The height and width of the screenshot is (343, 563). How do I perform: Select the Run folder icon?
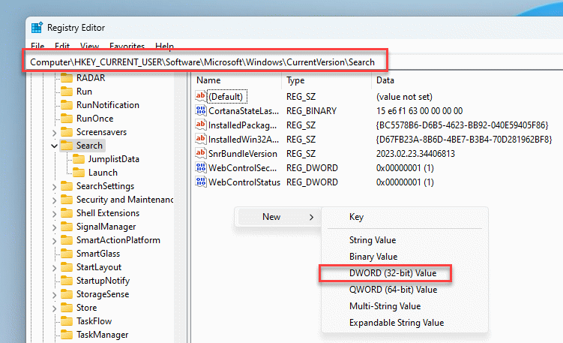pyautogui.click(x=67, y=92)
